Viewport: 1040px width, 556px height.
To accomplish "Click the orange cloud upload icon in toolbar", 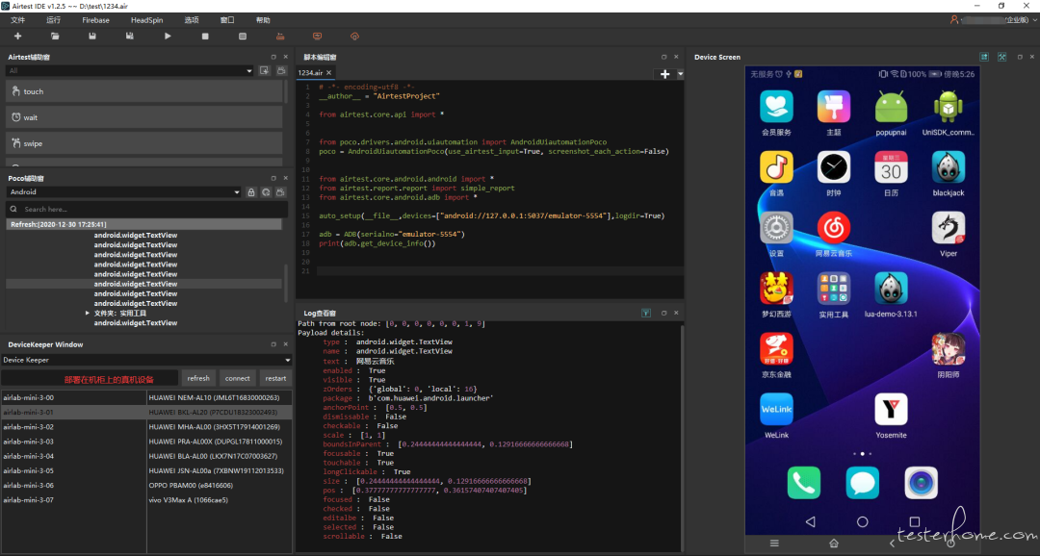I will (354, 37).
